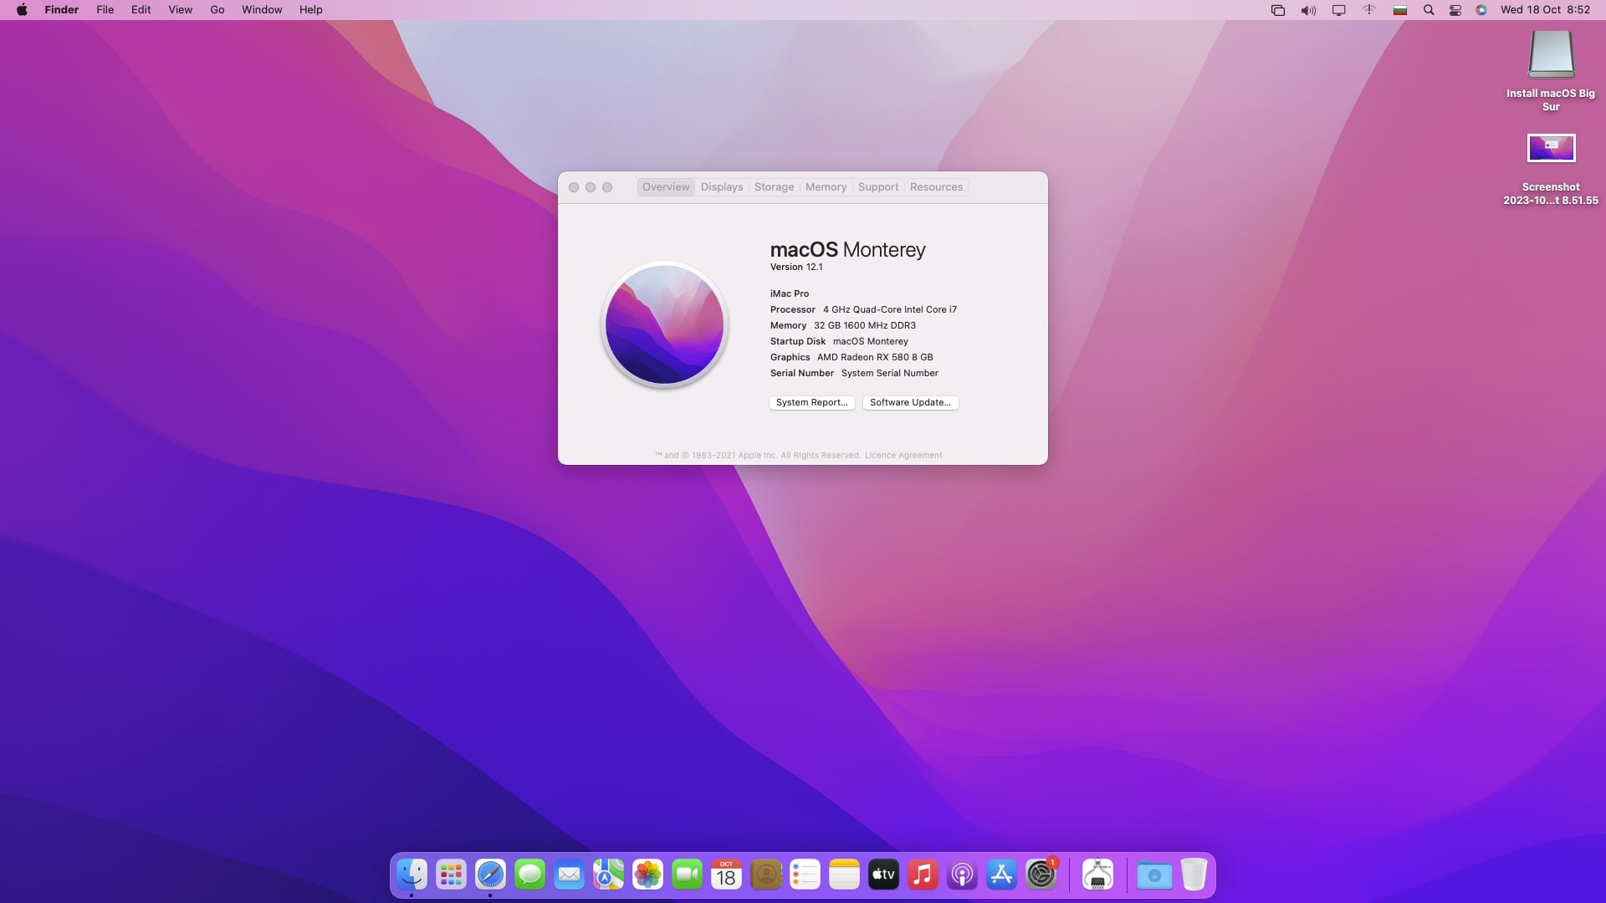Open the Trash in the Dock
Screen dimensions: 1606x903
(1194, 875)
